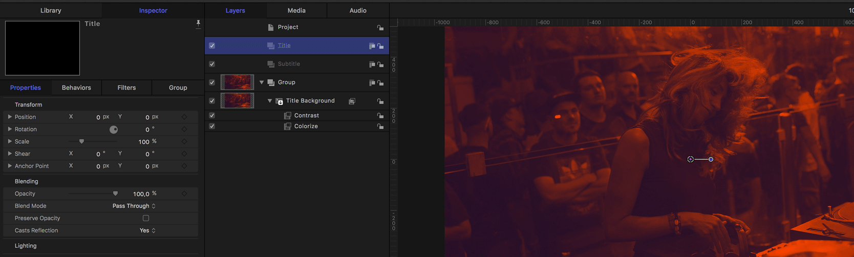854x257 pixels.
Task: Add keyframe diamond for Position
Action: (184, 117)
